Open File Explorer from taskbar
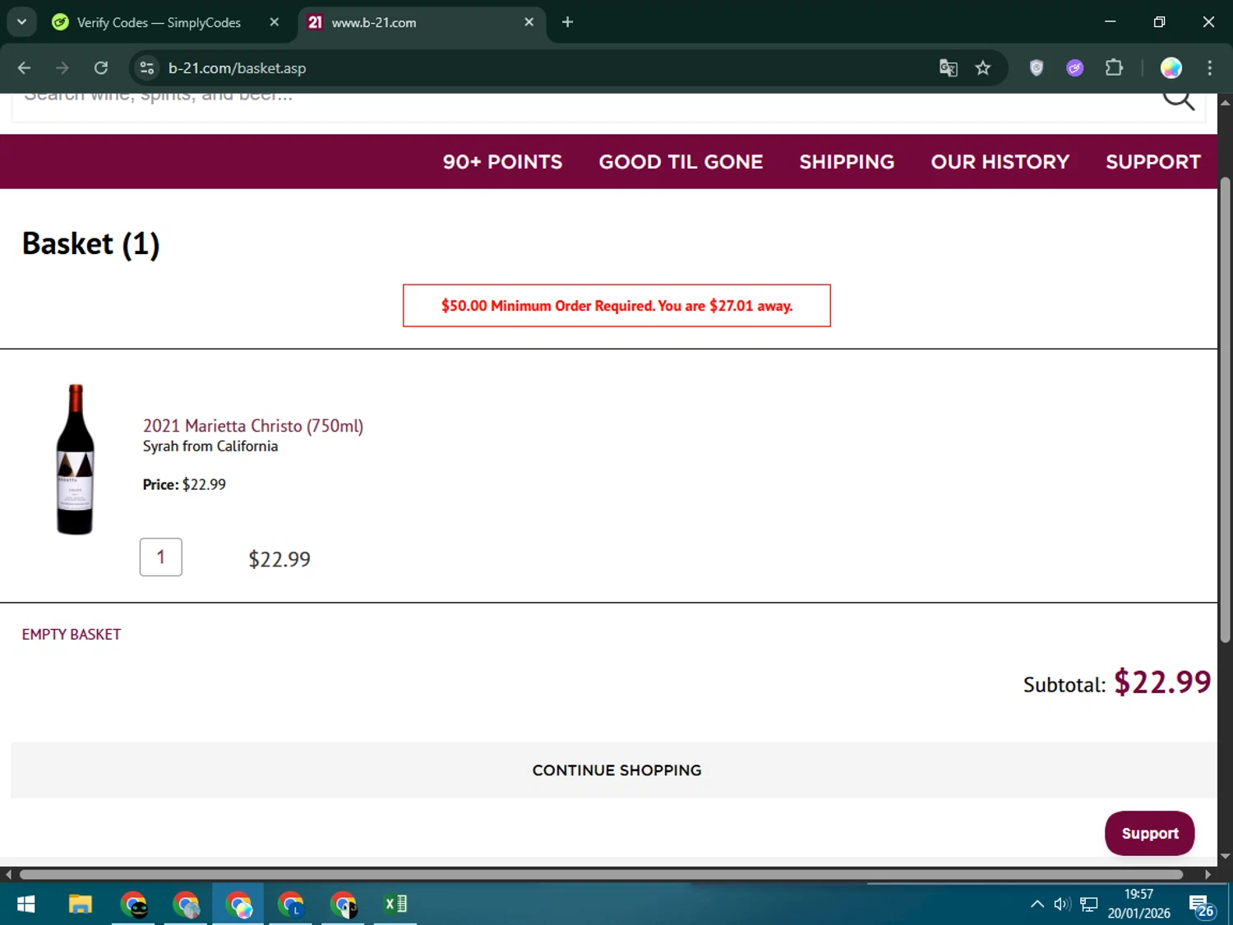This screenshot has width=1233, height=925. tap(80, 904)
